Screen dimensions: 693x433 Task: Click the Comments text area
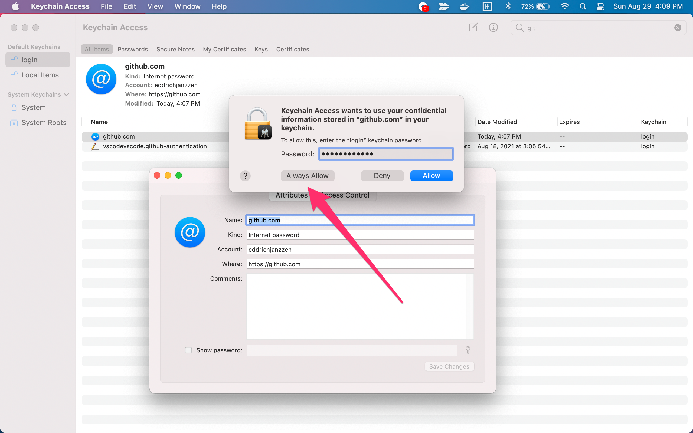(356, 307)
